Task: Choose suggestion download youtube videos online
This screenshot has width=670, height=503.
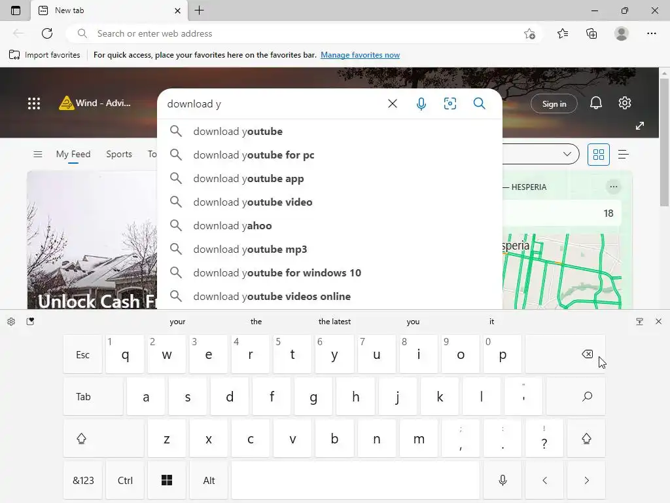Action: 330,296
